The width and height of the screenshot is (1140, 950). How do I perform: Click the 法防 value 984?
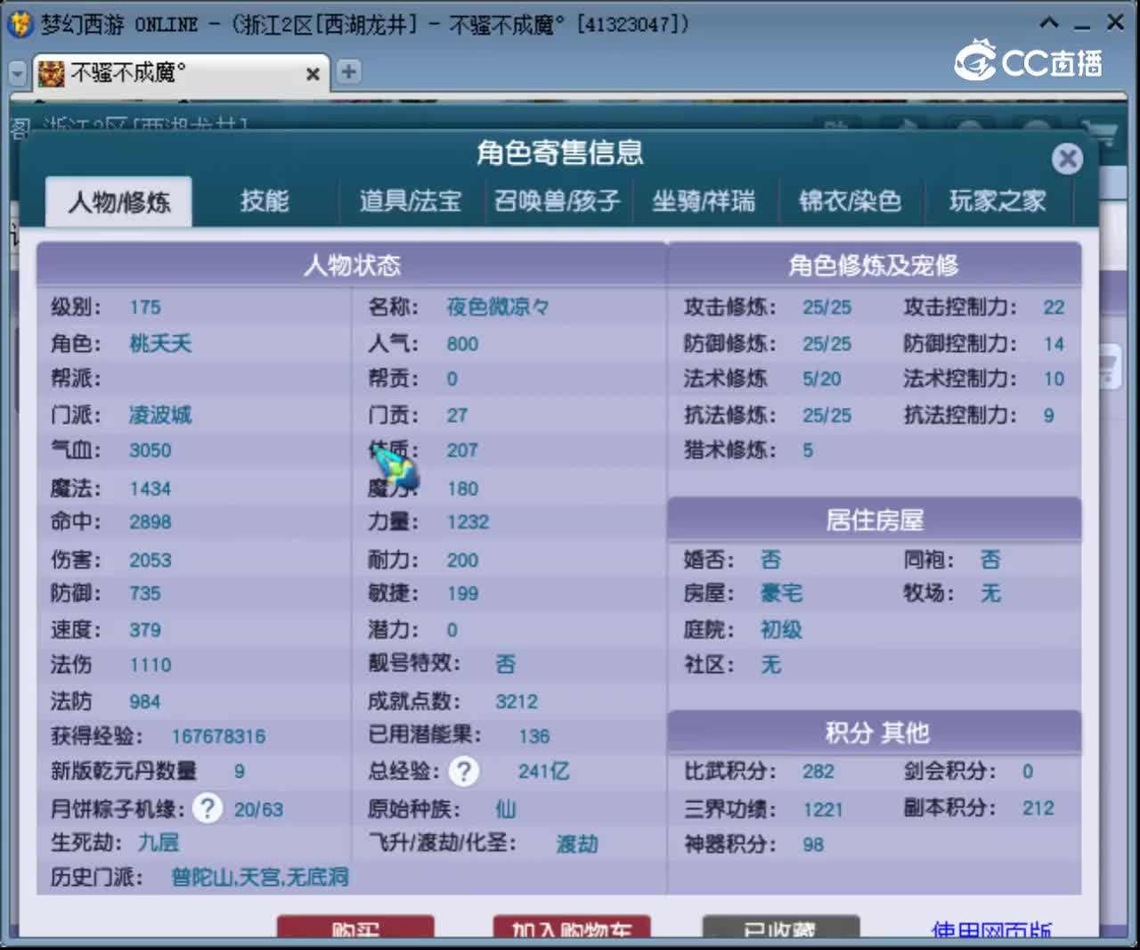coord(145,701)
